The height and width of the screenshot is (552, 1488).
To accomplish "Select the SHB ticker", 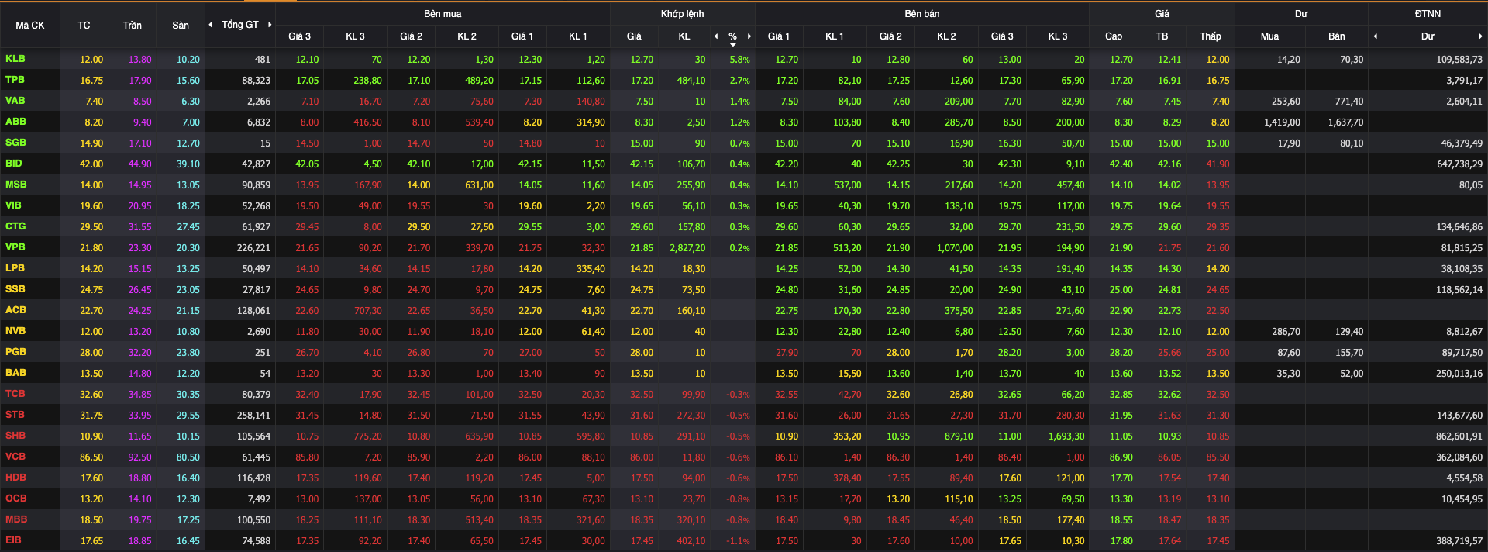I will click(x=15, y=436).
